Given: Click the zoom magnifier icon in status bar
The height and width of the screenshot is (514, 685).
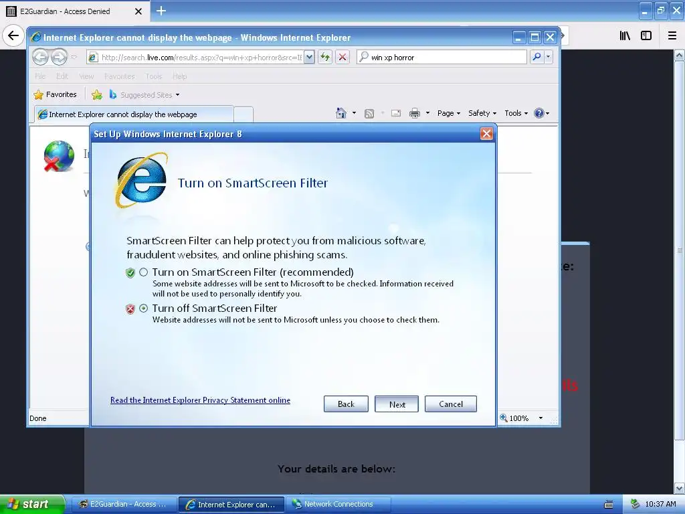Looking at the screenshot, I should click(504, 418).
